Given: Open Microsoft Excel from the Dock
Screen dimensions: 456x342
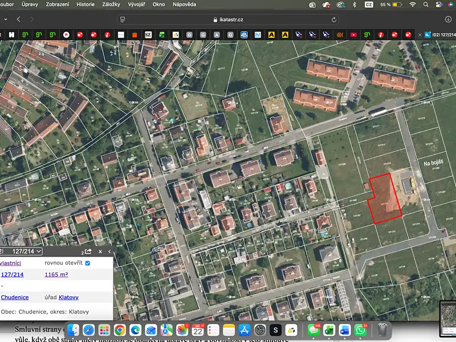Looking at the screenshot, I should 329,330.
